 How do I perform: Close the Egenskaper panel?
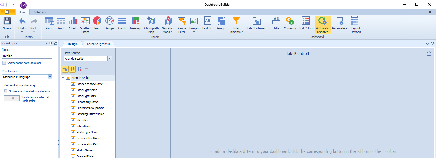(x=55, y=43)
